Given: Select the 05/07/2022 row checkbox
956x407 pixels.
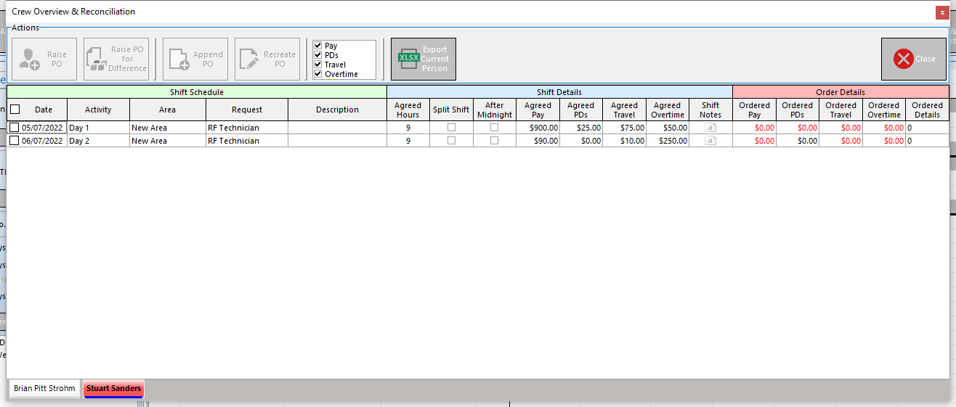Looking at the screenshot, I should pos(15,128).
